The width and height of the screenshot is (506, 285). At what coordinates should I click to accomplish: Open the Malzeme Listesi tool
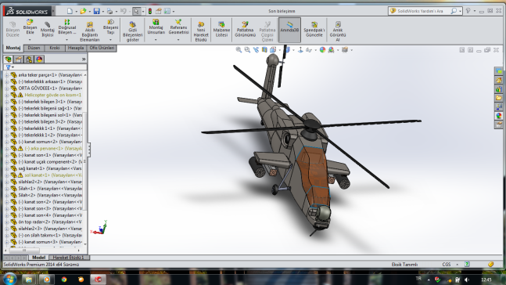point(221,30)
